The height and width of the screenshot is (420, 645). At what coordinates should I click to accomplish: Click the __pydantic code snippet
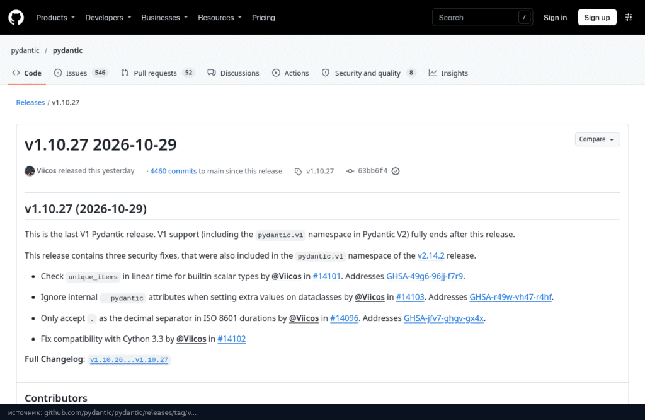pos(123,298)
